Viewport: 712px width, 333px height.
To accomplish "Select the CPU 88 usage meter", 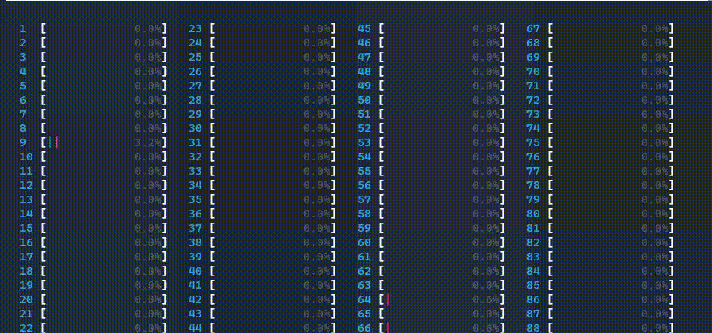I will [x=611, y=328].
